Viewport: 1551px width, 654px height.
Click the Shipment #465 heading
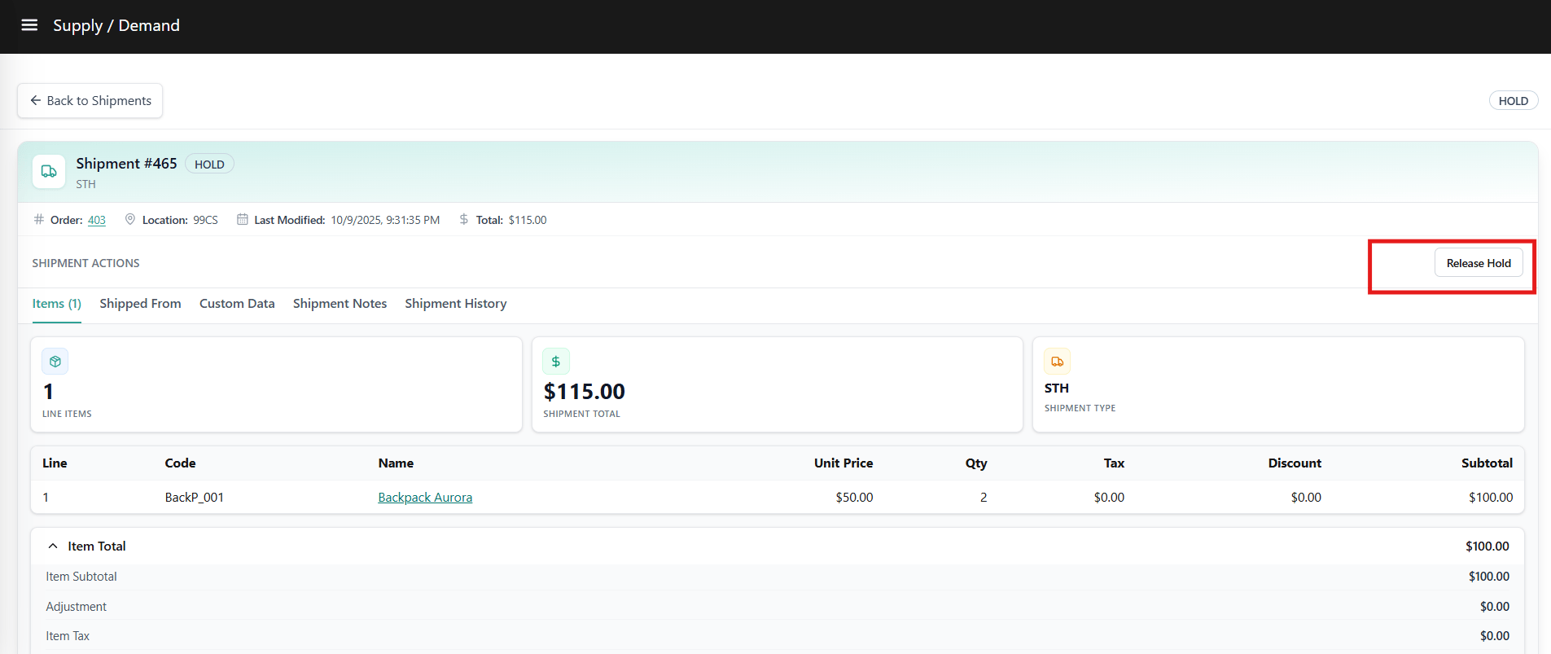[126, 164]
